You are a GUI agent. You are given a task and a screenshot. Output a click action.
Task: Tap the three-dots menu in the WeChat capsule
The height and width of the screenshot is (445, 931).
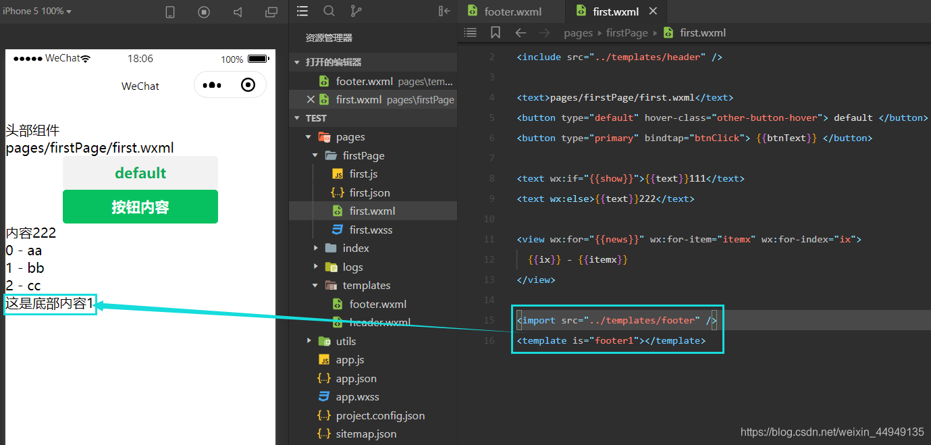click(212, 85)
